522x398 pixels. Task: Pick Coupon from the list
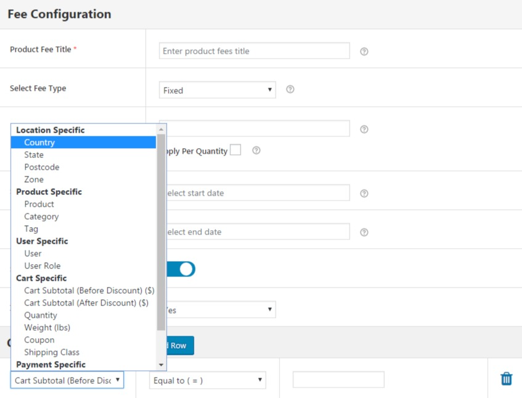coord(83,339)
